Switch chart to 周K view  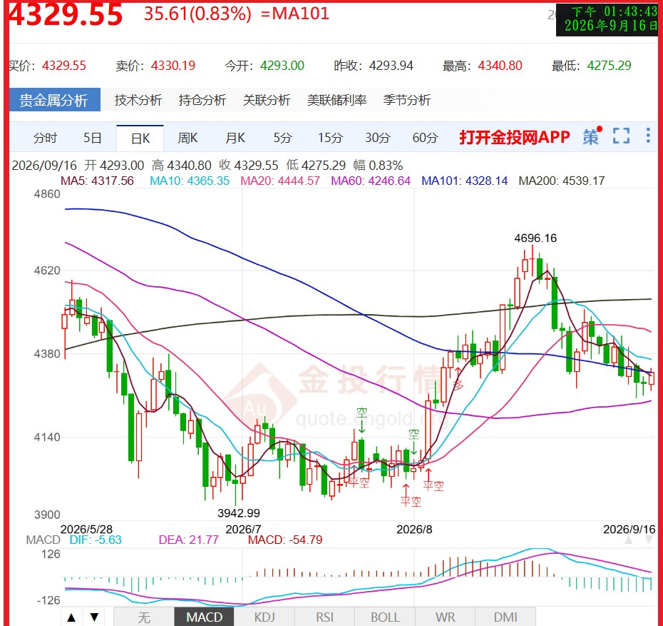tap(187, 138)
